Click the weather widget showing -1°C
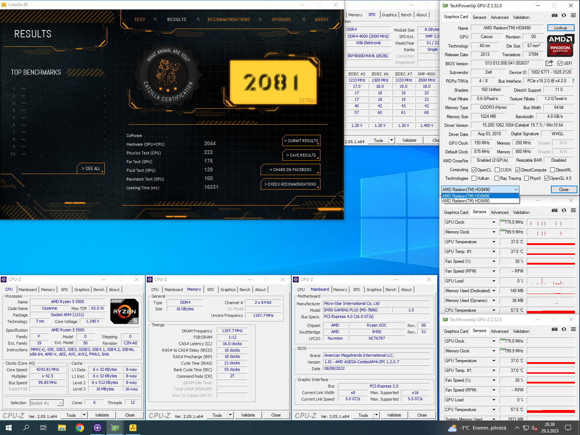 (477, 428)
